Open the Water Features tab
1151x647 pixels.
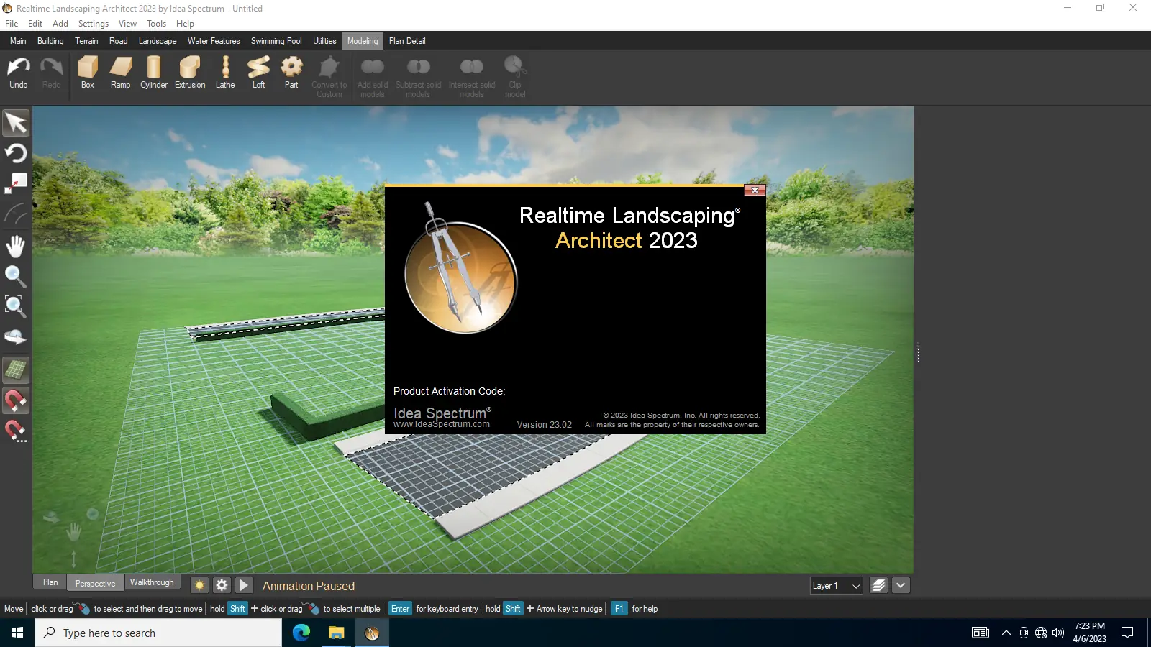coord(214,41)
